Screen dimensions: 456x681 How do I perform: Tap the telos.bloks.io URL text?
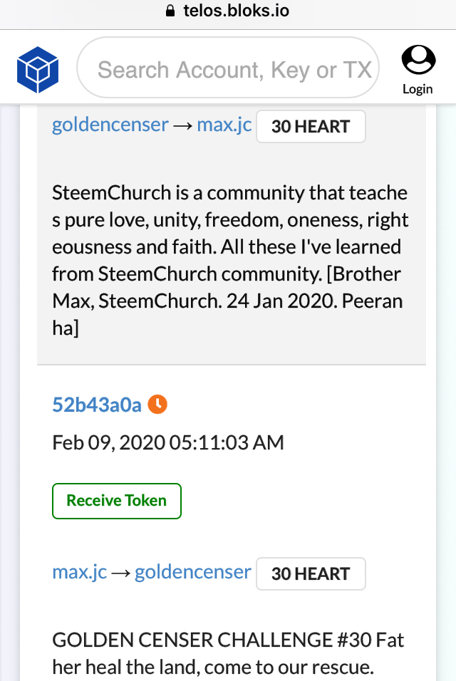point(236,11)
